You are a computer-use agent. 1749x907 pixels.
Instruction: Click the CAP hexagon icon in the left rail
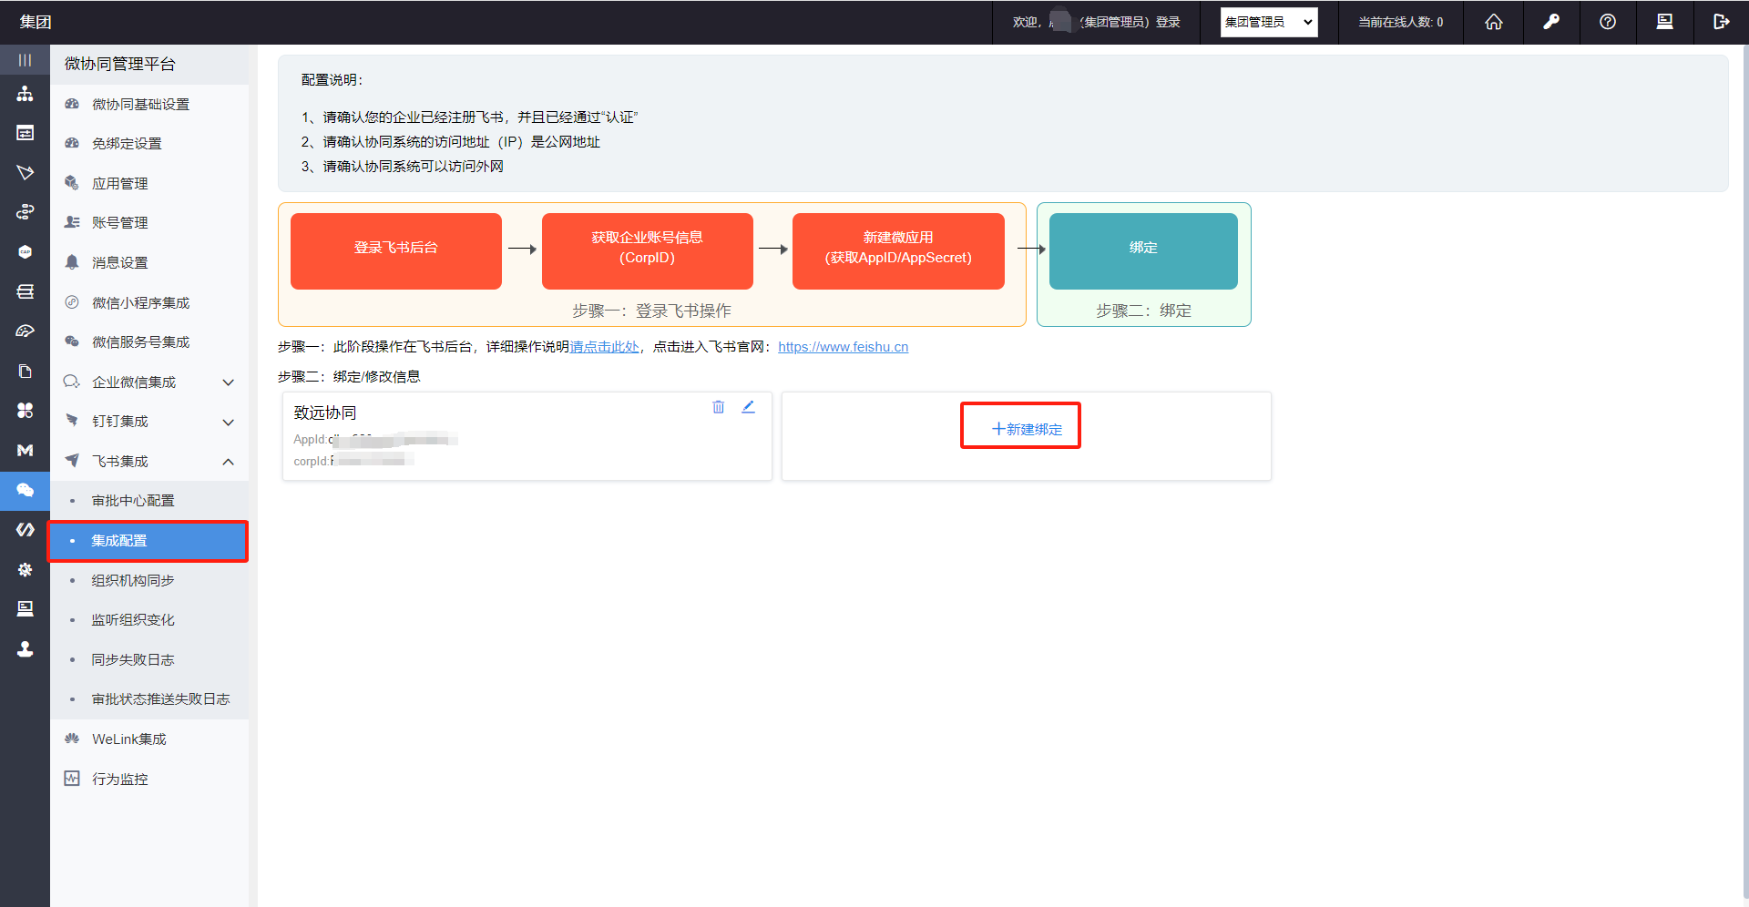25,252
